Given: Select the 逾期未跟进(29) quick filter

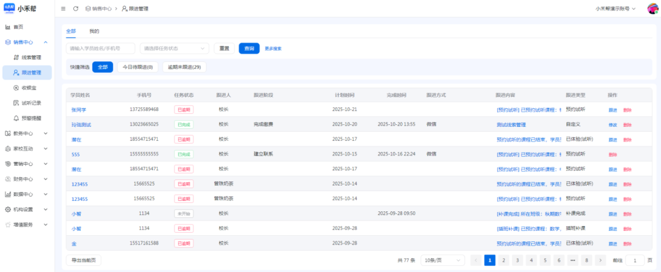Looking at the screenshot, I should (184, 67).
